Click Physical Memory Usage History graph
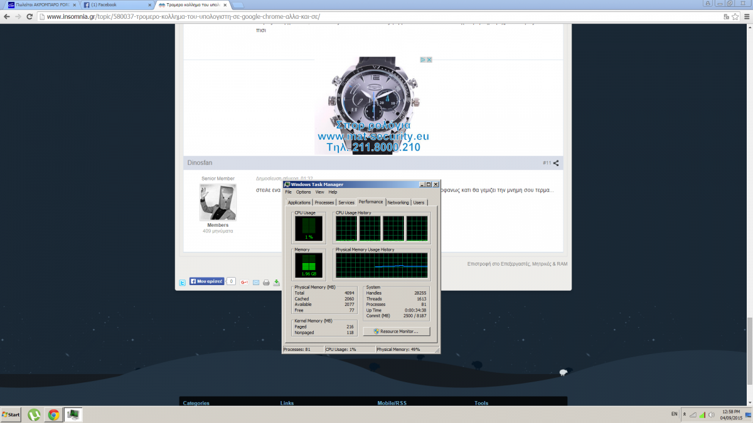 point(382,265)
